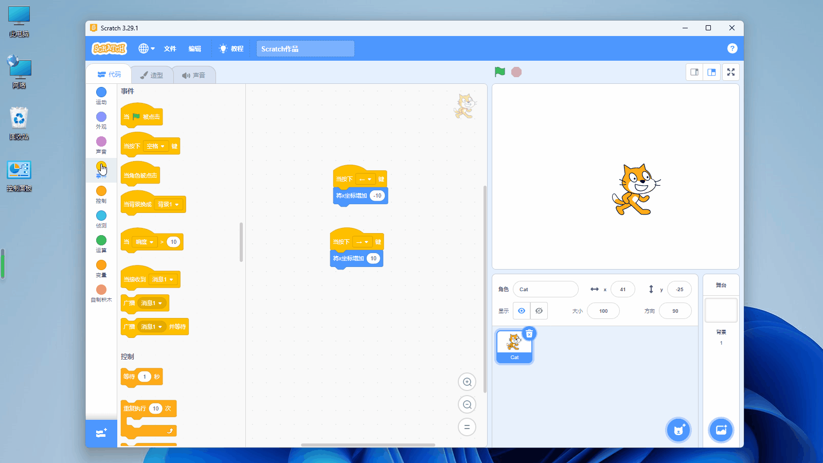823x463 pixels.
Task: Switch to the 声音 sounds tab
Action: coord(193,75)
